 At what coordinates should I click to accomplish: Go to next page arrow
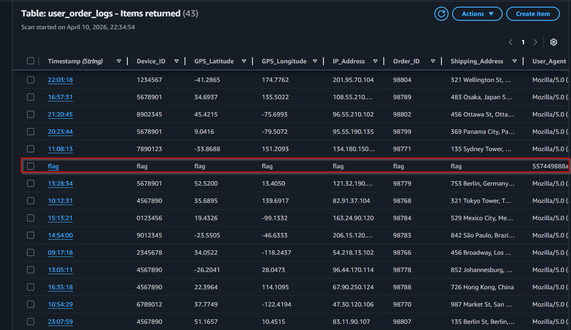pos(536,42)
